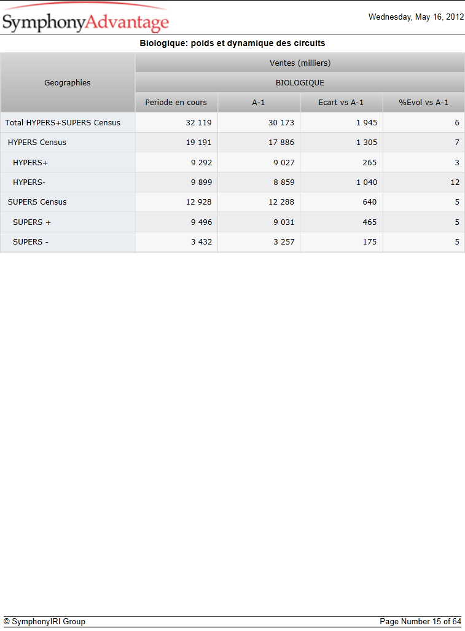Screen dimensions: 465x631
Task: Select the Total HYPERS+SUPERS Census row label
Action: click(63, 122)
